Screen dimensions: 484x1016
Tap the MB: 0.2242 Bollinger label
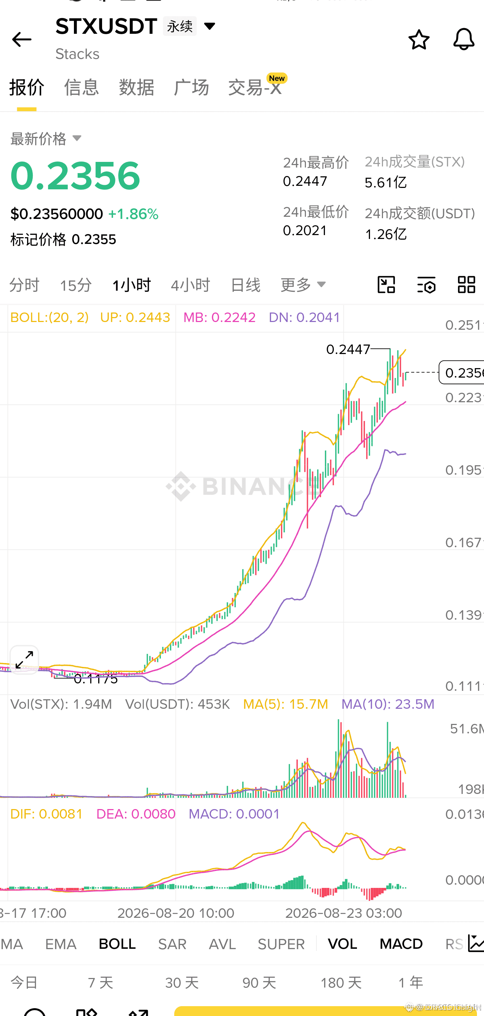tap(220, 317)
